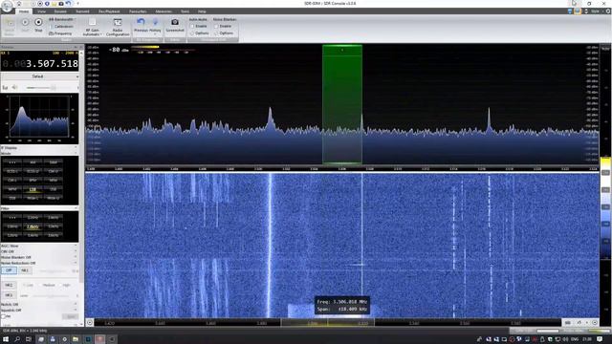Click the noise reduction Level slider
This screenshot has height=344, width=612.
[x=51, y=295]
